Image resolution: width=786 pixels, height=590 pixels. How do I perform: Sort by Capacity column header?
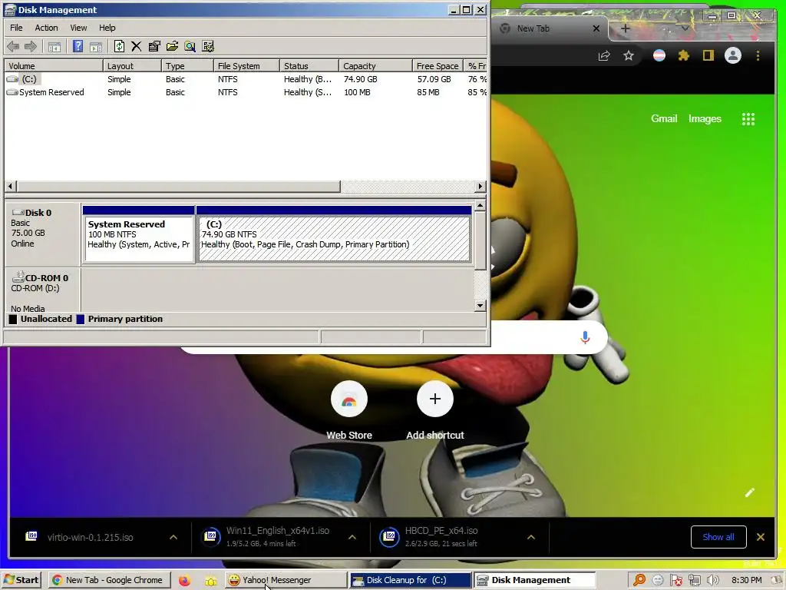pyautogui.click(x=375, y=66)
